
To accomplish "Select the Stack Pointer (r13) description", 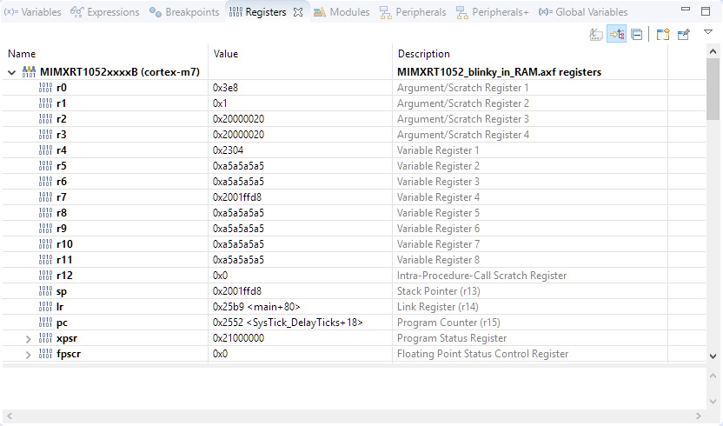I will pyautogui.click(x=439, y=291).
